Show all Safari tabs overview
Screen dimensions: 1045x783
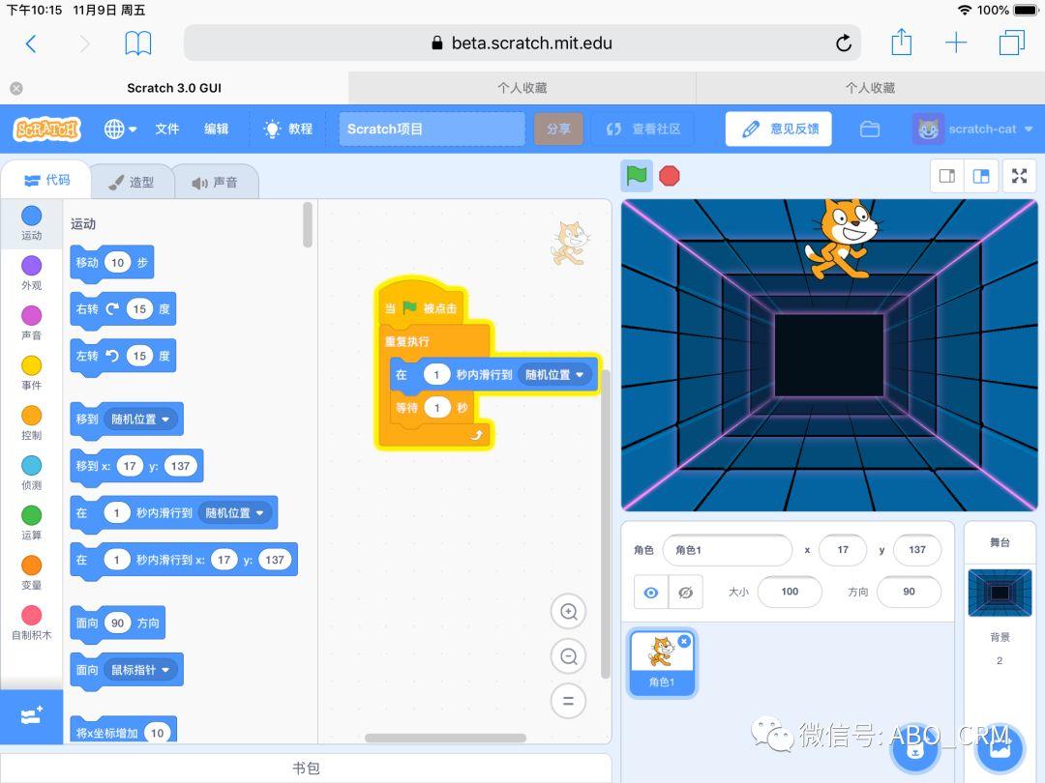1012,43
